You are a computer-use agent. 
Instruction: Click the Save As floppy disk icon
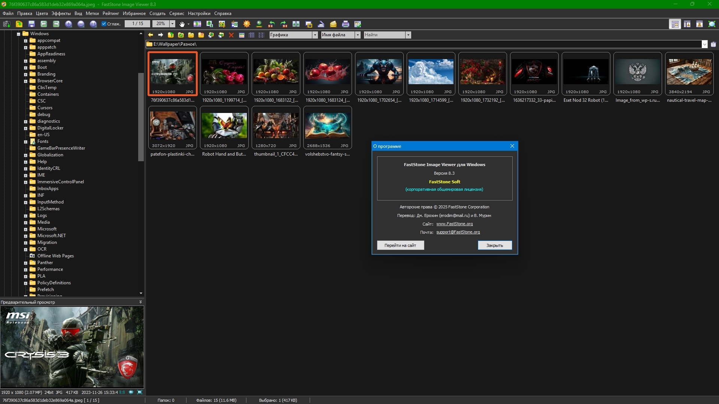tap(31, 24)
